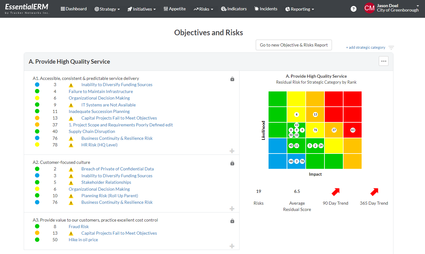
Task: Click the warning triangle beside Breach of Confidential Data
Action: pos(71,169)
